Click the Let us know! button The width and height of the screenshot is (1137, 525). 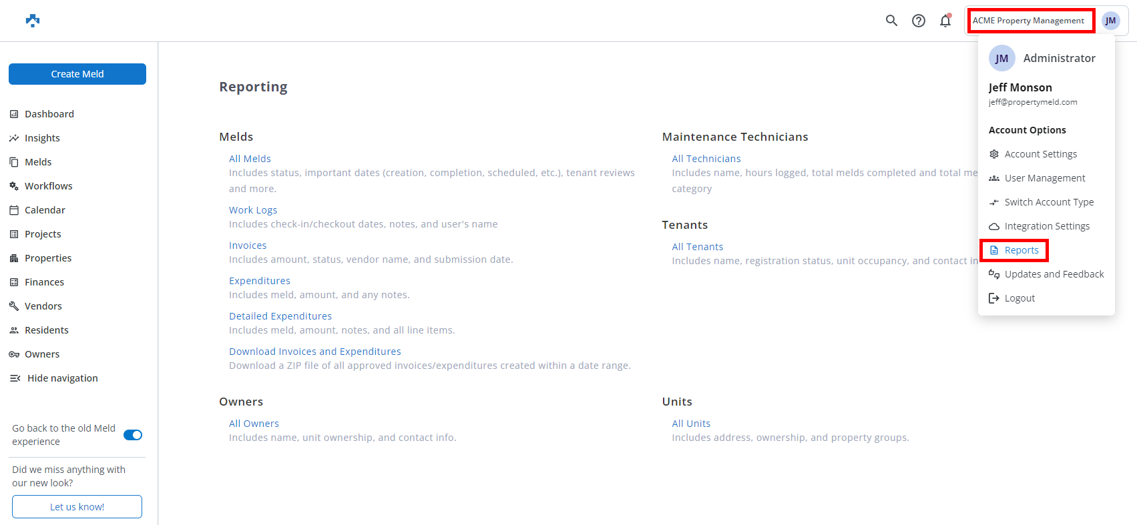[77, 507]
